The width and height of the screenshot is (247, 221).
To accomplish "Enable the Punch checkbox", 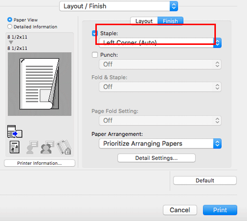I will coord(95,55).
